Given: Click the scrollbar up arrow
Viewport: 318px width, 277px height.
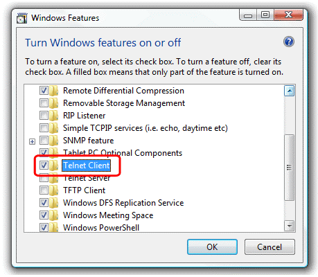Looking at the screenshot, I should (x=289, y=91).
